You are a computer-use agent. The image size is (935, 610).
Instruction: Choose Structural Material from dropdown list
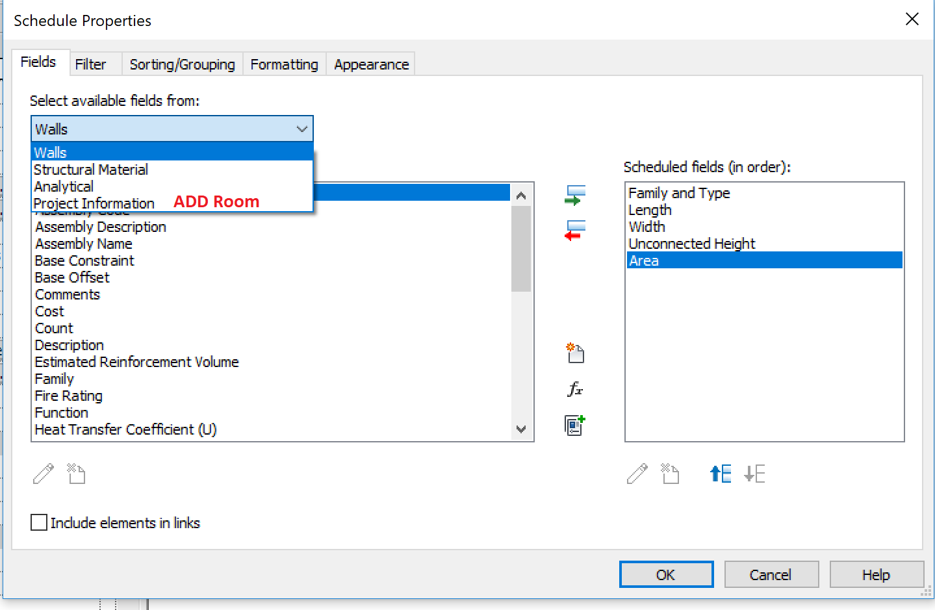(172, 170)
